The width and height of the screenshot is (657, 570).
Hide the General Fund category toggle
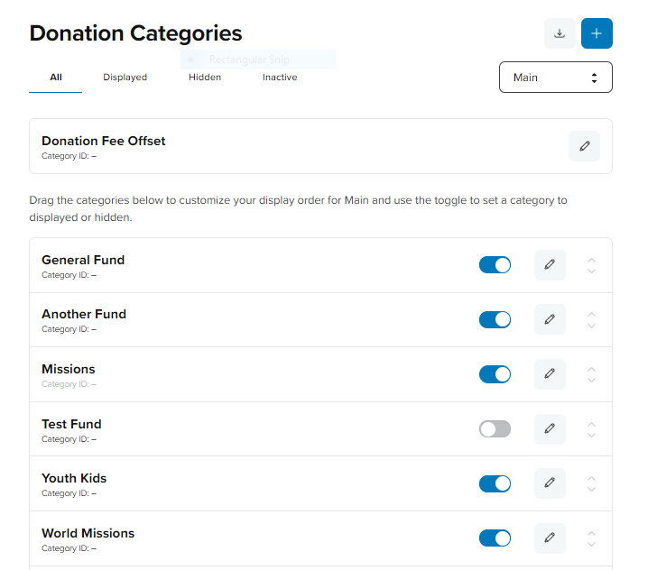tap(495, 265)
